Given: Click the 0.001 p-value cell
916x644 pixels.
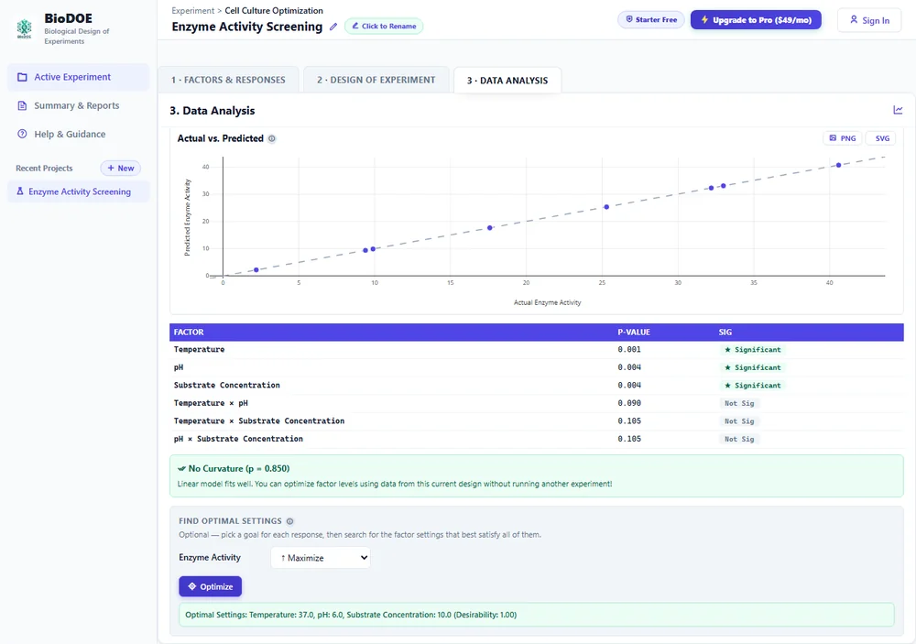Looking at the screenshot, I should [x=629, y=349].
